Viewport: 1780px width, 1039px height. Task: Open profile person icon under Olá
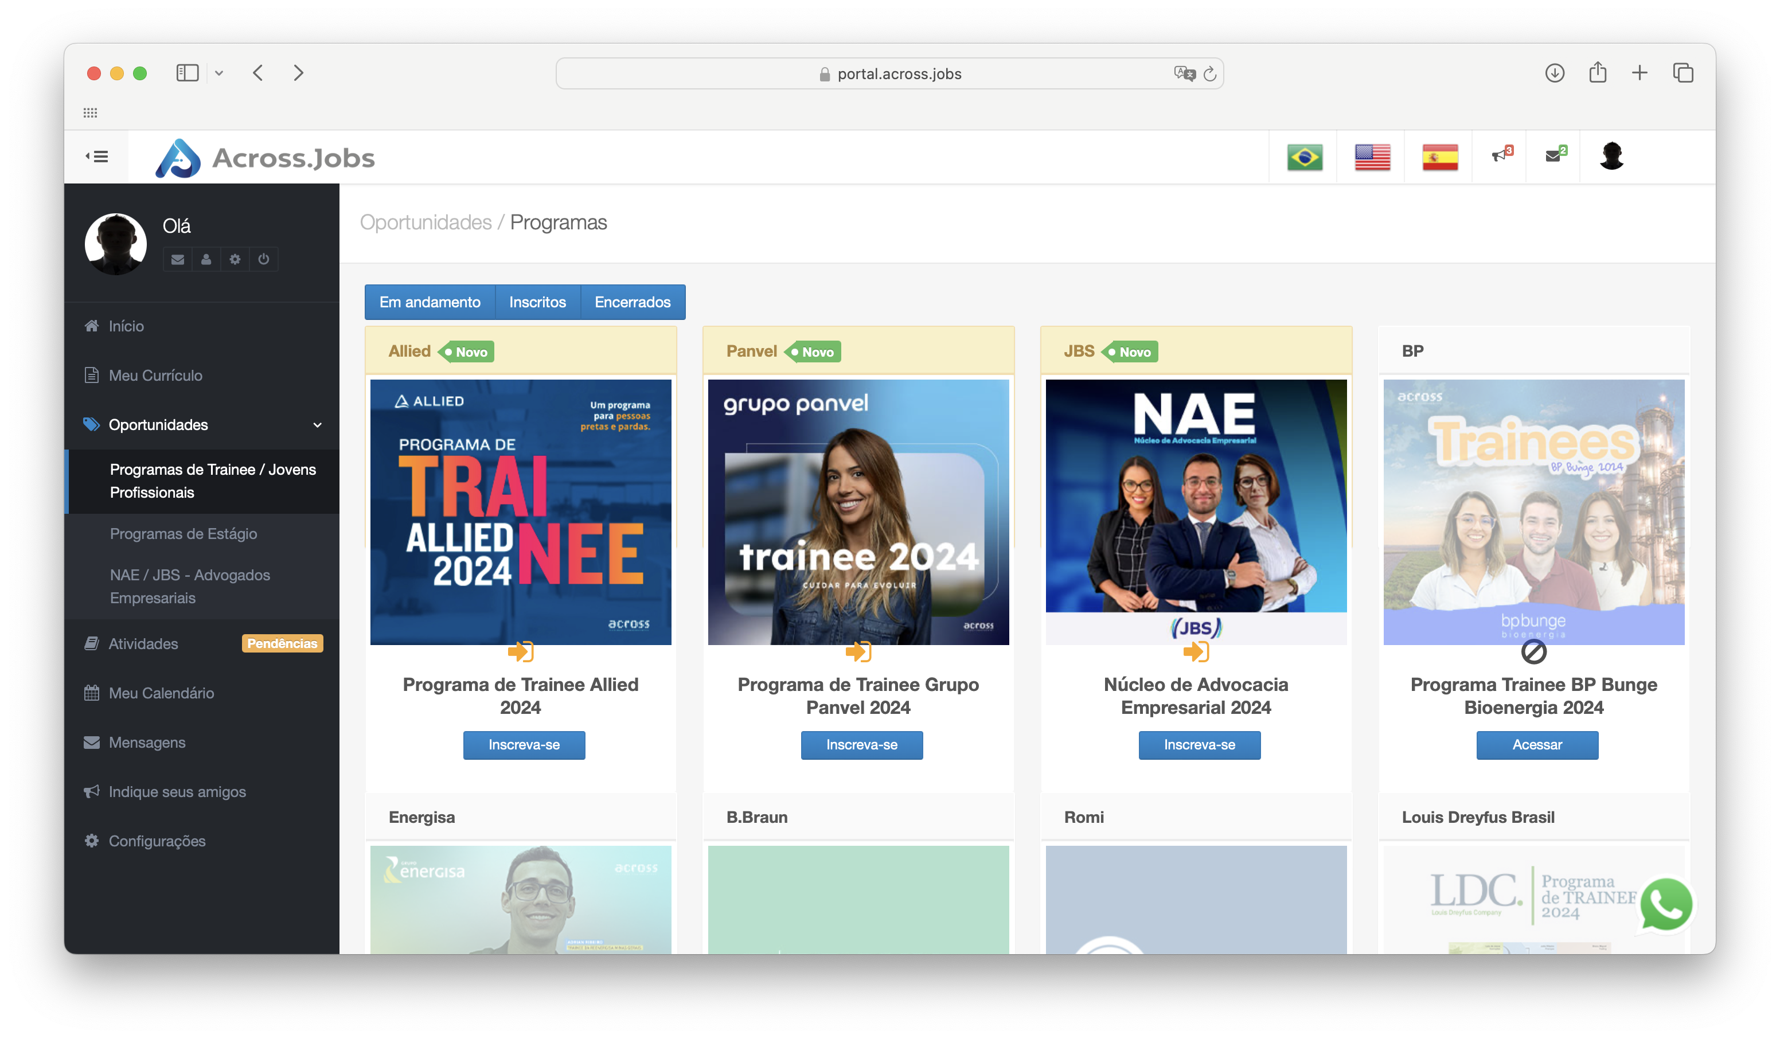point(205,259)
